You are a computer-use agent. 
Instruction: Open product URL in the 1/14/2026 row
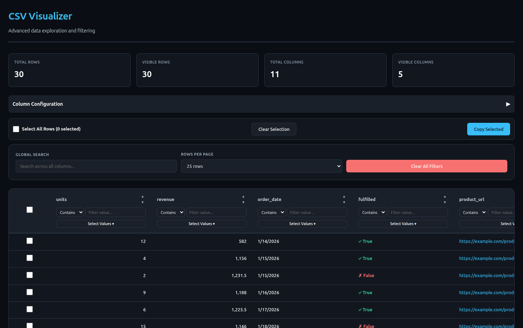pyautogui.click(x=487, y=241)
